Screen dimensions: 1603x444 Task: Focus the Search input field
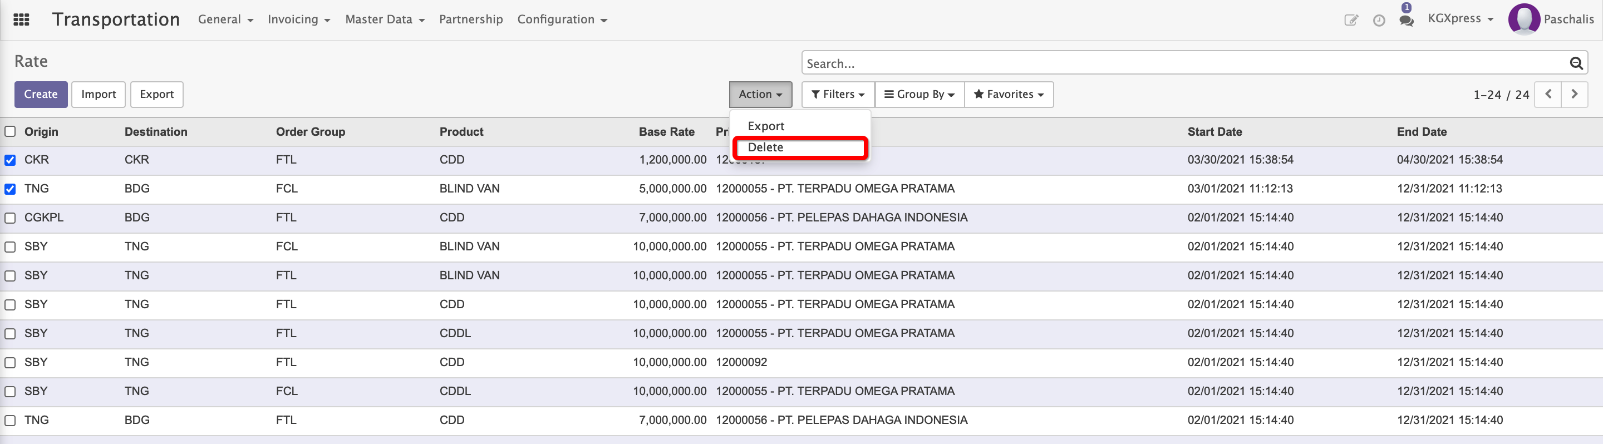pyautogui.click(x=1186, y=63)
